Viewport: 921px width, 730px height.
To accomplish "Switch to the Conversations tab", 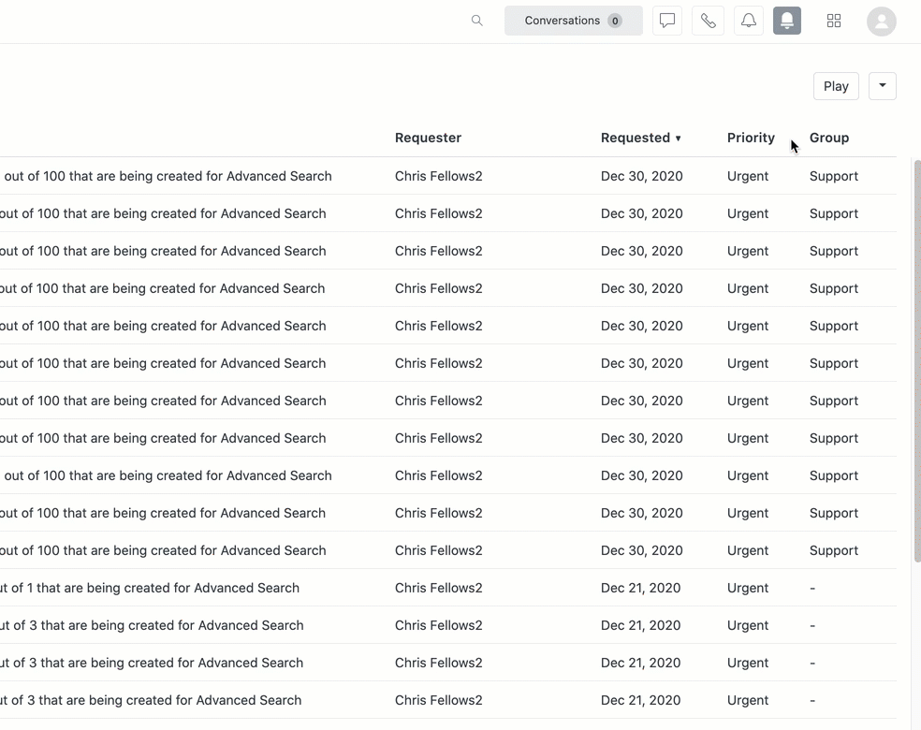I will pos(562,20).
